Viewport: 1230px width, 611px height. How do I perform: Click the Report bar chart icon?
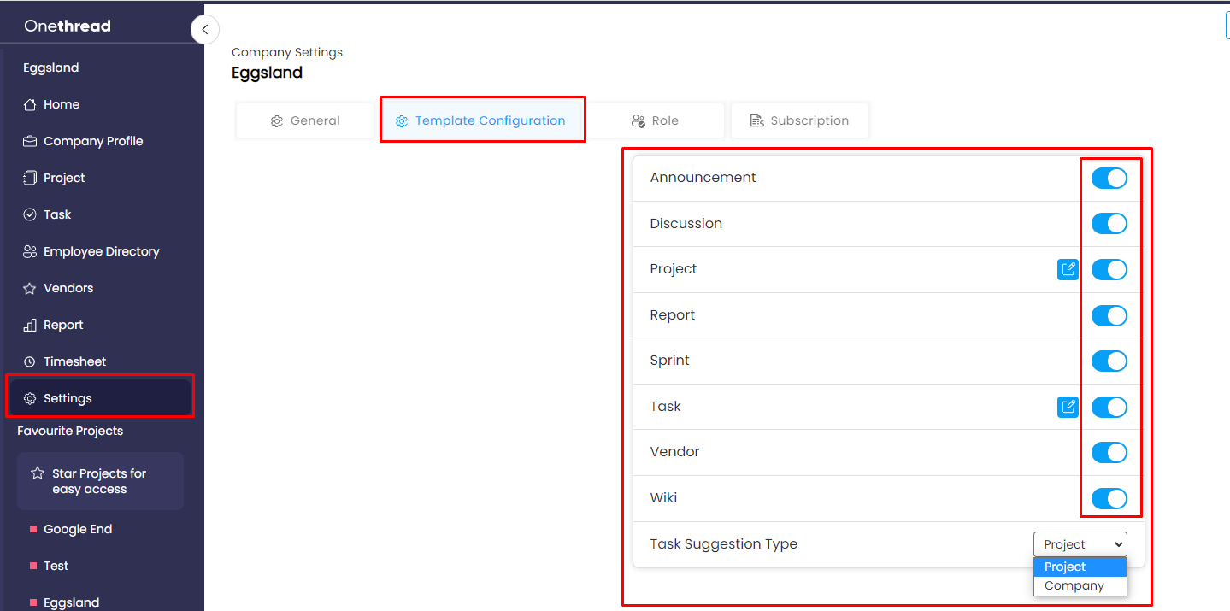click(x=30, y=326)
